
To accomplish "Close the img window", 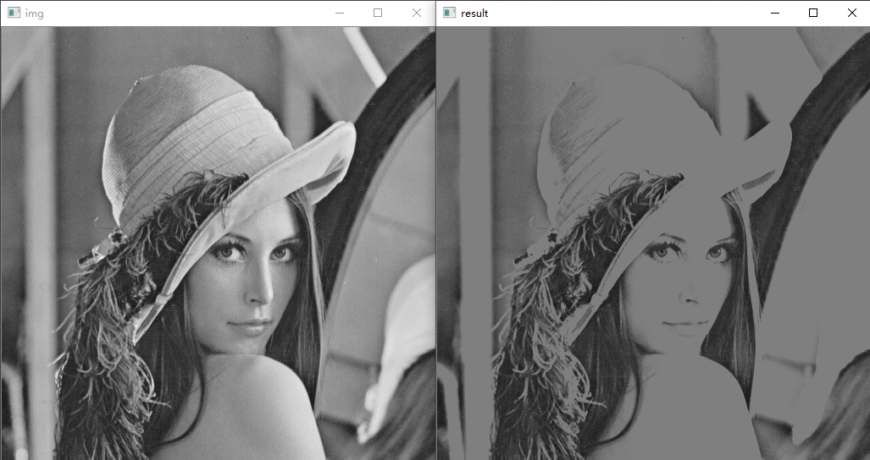I will [x=417, y=13].
